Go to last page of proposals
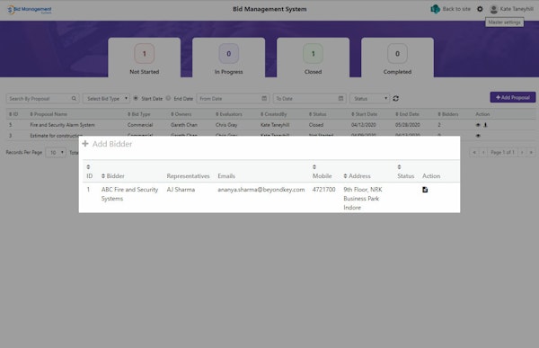This screenshot has height=348, width=539. [531, 152]
